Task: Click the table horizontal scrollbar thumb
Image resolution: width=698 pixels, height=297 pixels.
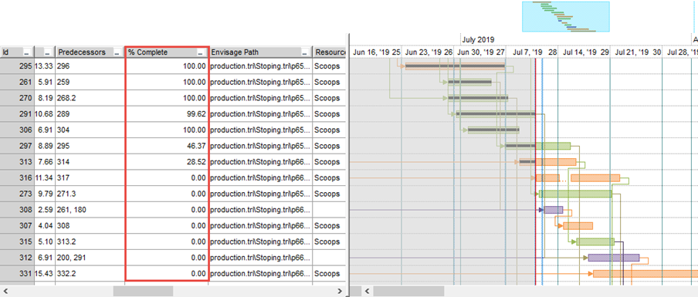Action: click(x=143, y=292)
